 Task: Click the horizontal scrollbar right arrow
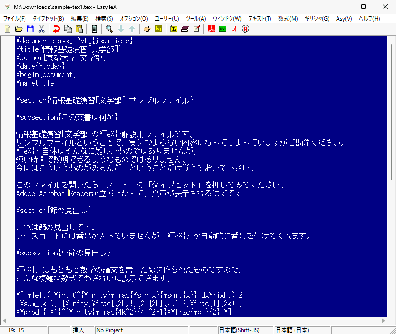[383, 321]
